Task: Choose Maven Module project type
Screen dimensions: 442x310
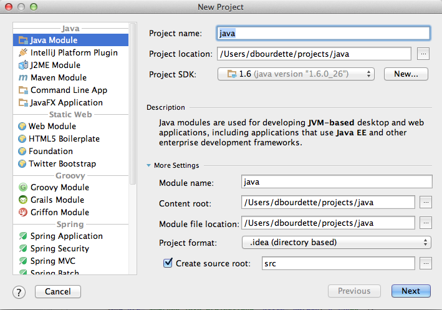Action: [70, 77]
